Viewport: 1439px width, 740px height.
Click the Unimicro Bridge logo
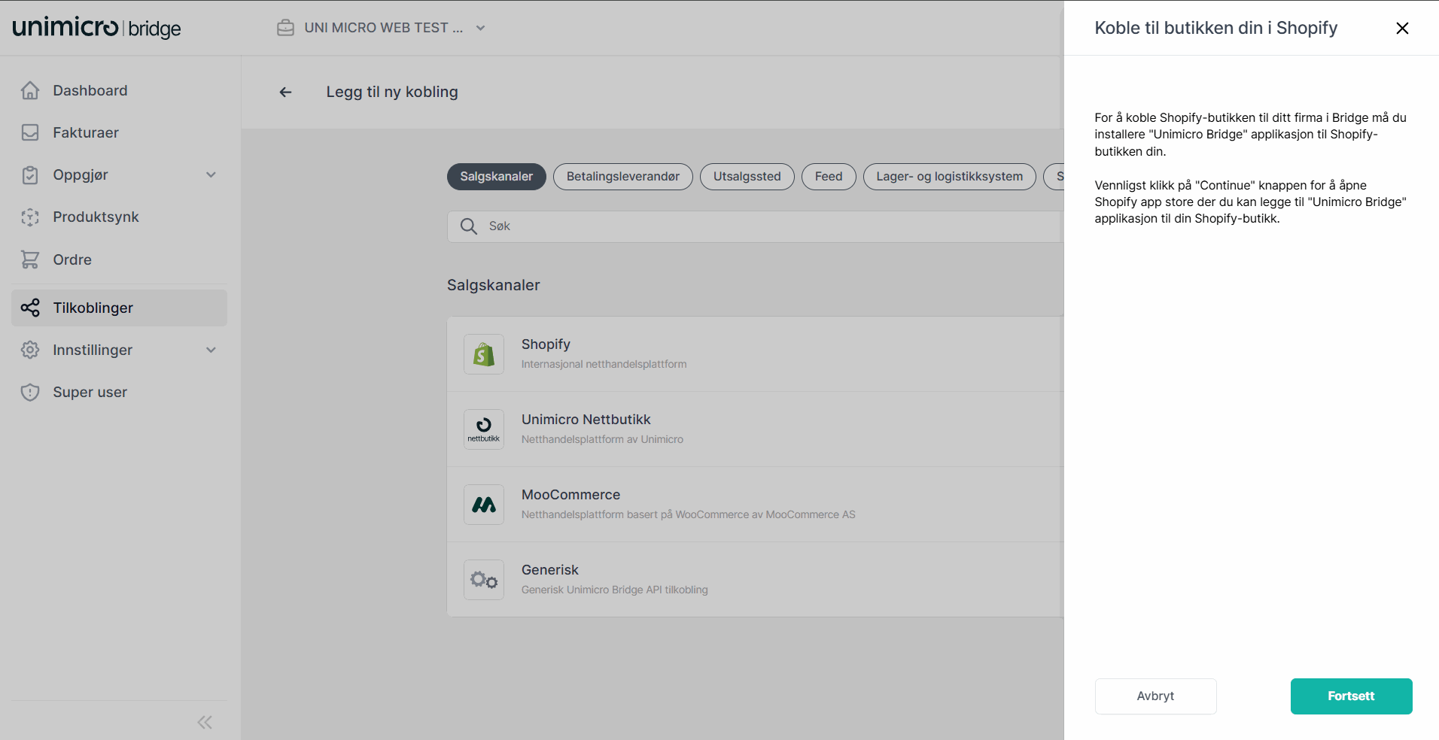click(96, 27)
